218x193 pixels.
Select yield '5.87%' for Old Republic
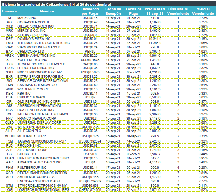click(x=203, y=102)
